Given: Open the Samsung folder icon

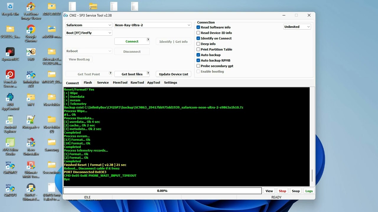Looking at the screenshot, I should click(x=52, y=145).
